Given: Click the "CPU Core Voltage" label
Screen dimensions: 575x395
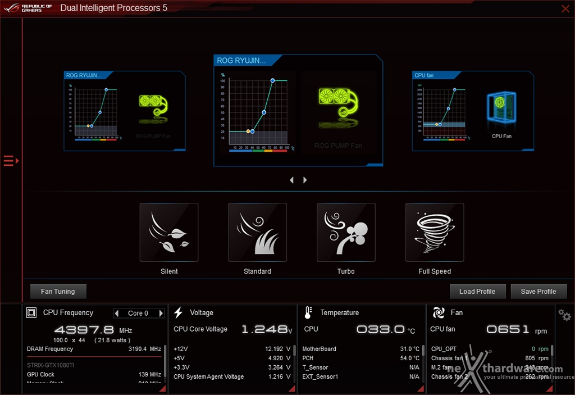Looking at the screenshot, I should click(x=200, y=329).
